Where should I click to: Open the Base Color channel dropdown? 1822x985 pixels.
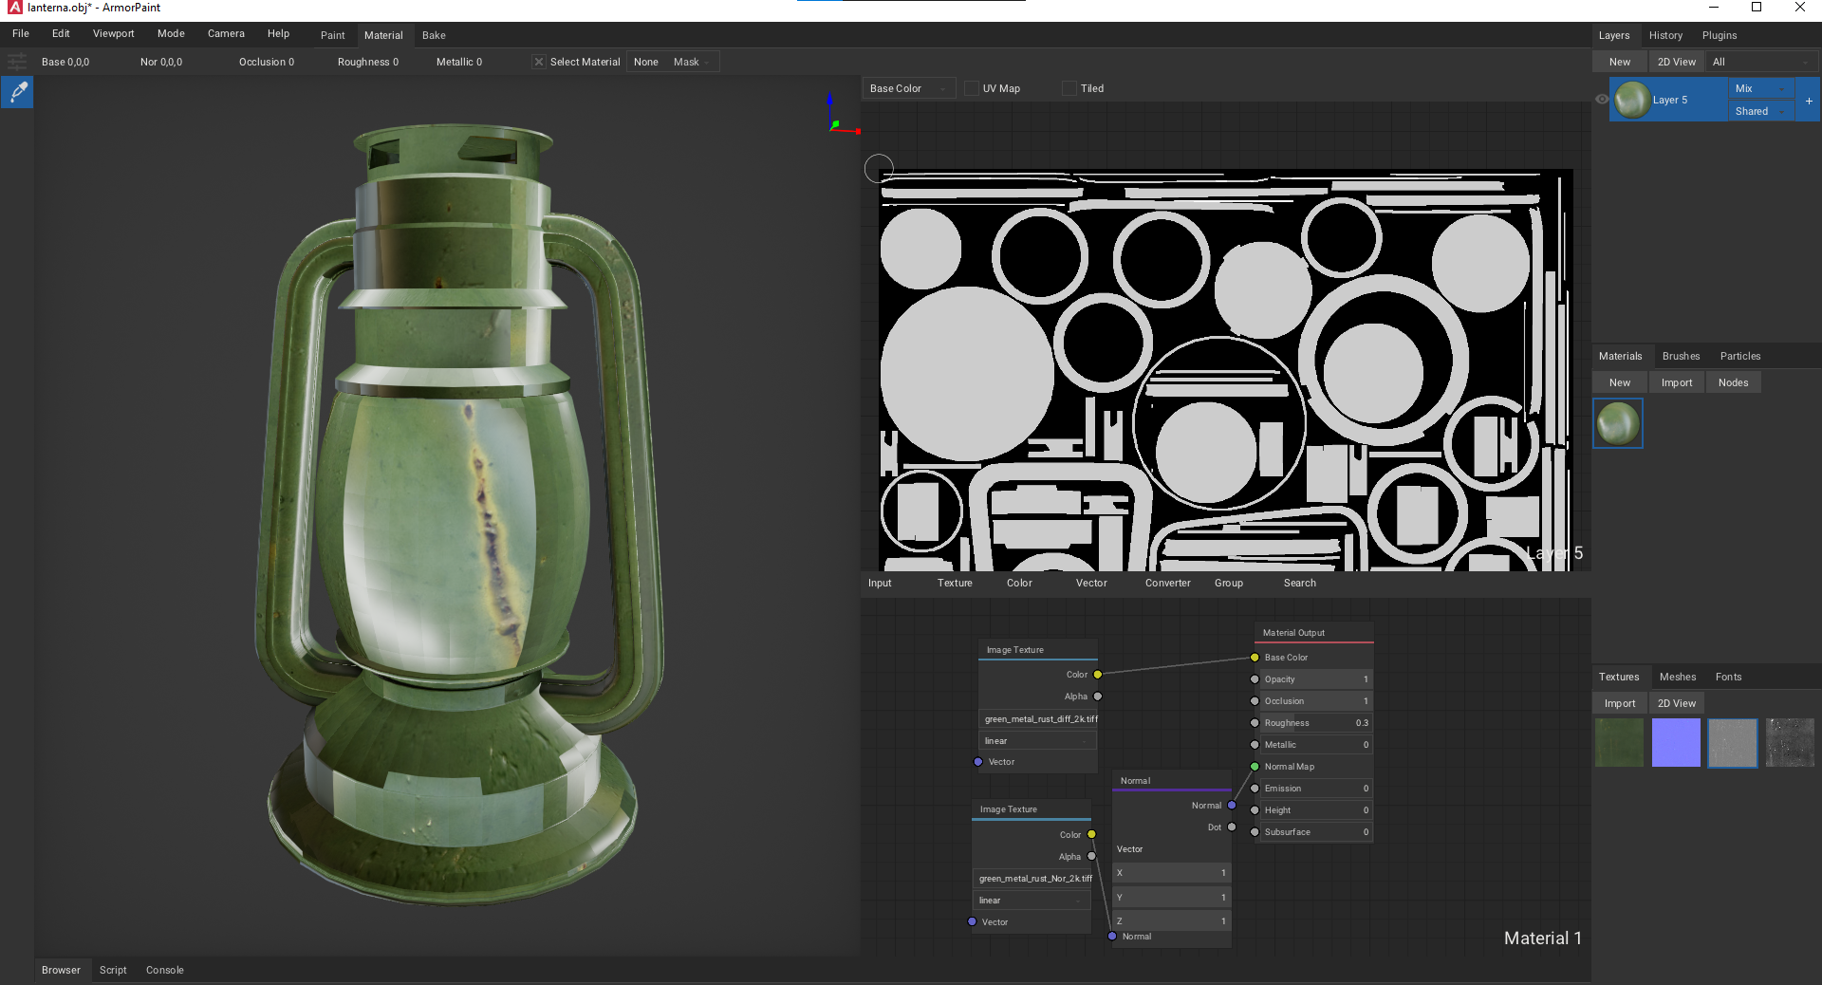906,88
